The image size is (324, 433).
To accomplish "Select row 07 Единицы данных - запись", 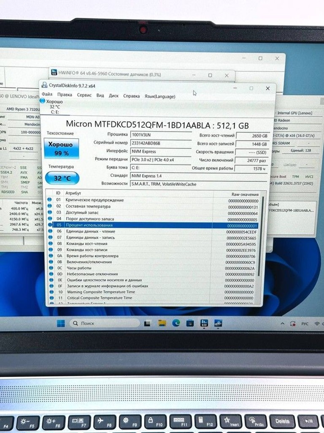I will point(153,238).
